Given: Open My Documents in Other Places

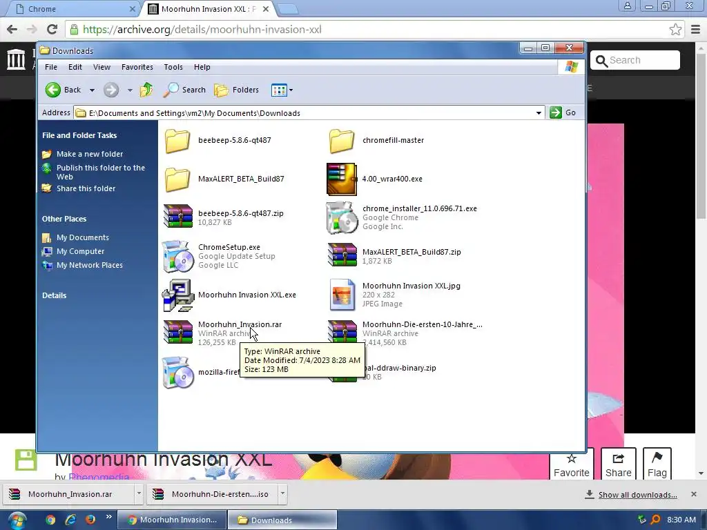Looking at the screenshot, I should (x=83, y=237).
